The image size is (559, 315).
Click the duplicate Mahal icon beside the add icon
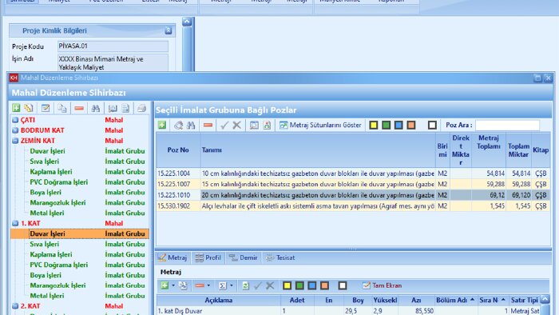pyautogui.click(x=29, y=108)
